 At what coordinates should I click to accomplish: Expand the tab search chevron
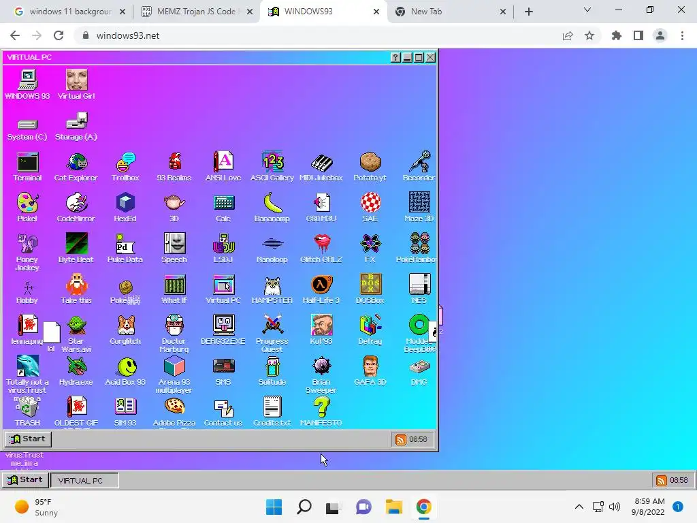click(x=587, y=10)
